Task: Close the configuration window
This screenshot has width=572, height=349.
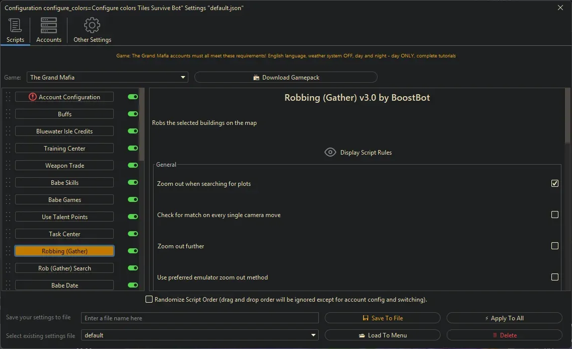Action: coord(560,8)
